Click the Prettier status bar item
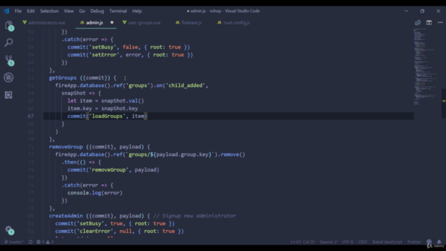The image size is (446, 251). coord(414,242)
